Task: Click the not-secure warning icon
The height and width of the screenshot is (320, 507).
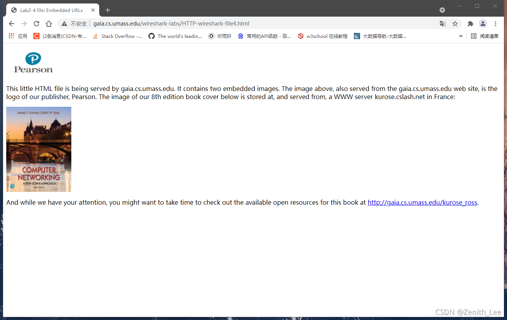Action: click(x=64, y=24)
